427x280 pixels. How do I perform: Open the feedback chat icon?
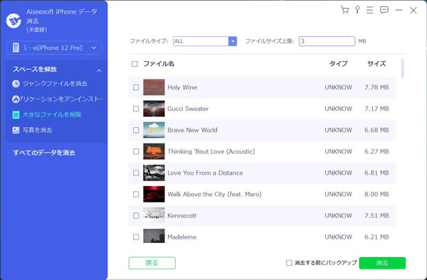[x=384, y=10]
